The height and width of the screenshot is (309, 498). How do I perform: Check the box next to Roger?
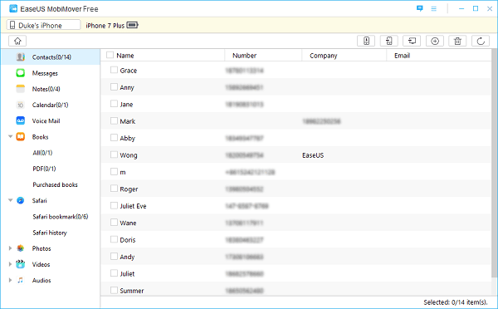click(114, 189)
